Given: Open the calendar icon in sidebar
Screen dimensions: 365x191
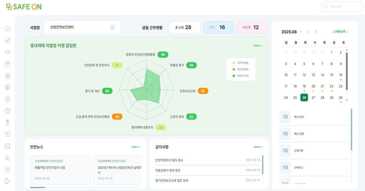Looking at the screenshot, I should (x=7, y=64).
